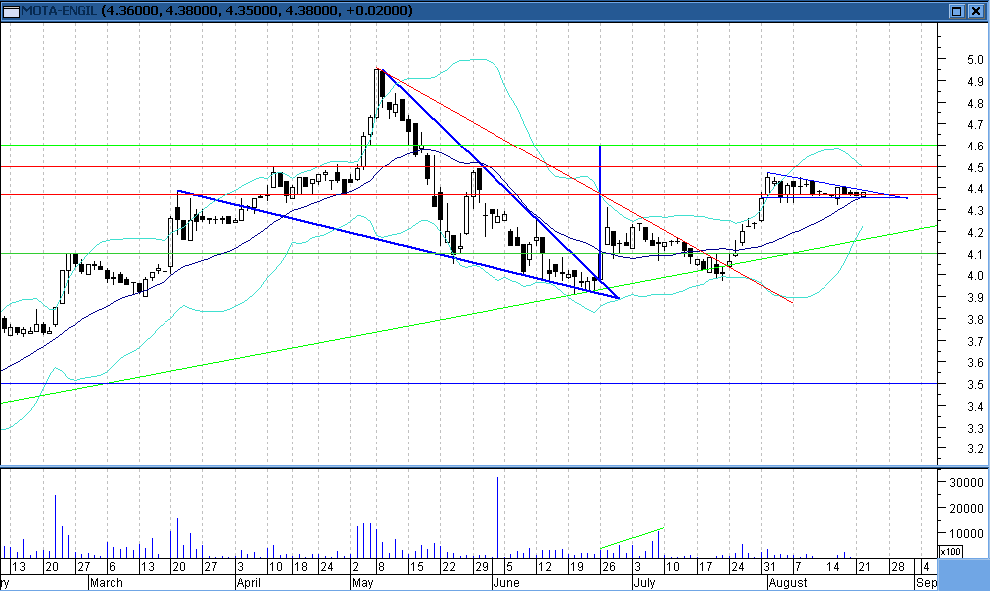This screenshot has width=990, height=591.
Task: Click the 10000 volume axis label
Action: click(967, 534)
